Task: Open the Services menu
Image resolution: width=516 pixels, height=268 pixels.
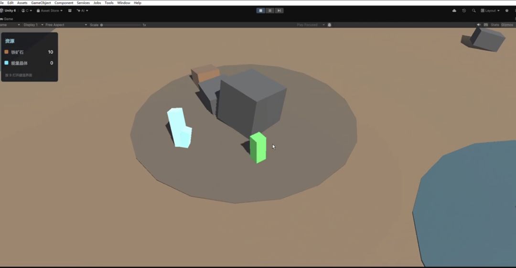Action: click(83, 3)
